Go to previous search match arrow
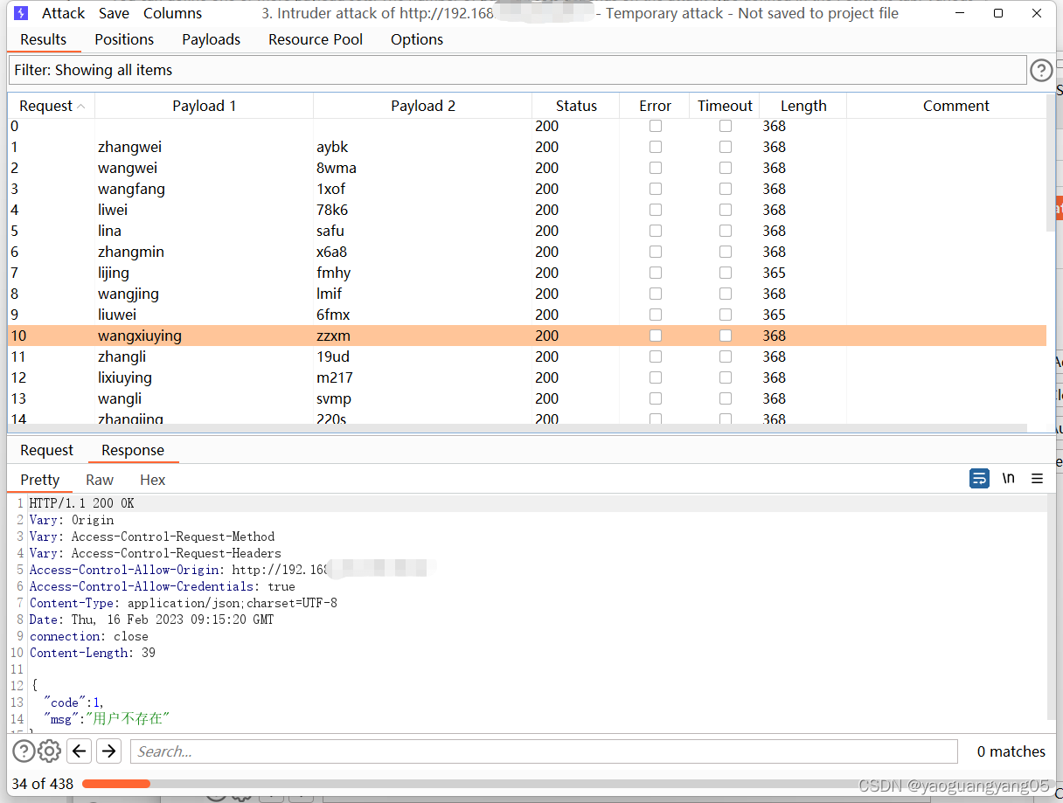This screenshot has width=1063, height=803. pos(80,751)
